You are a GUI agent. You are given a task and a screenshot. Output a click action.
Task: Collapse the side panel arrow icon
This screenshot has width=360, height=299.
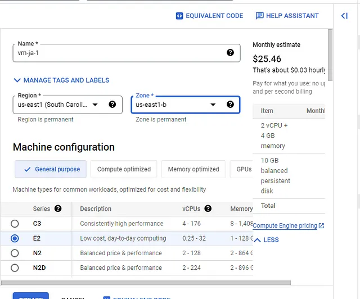pos(344,16)
